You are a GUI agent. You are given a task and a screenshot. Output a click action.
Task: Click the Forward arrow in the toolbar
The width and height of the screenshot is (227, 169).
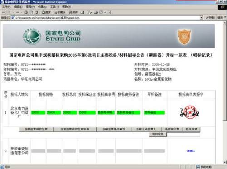(17, 12)
